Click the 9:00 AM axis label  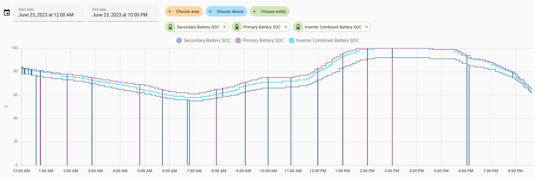coord(244,171)
